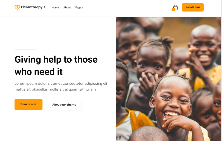The width and height of the screenshot is (222, 141).
Task: Click the Lorem ipsum description paragraph
Action: [x=61, y=86]
